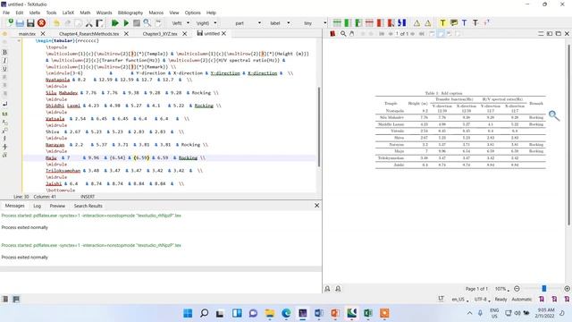Open the \right) delimiter dropdown

coord(215,23)
